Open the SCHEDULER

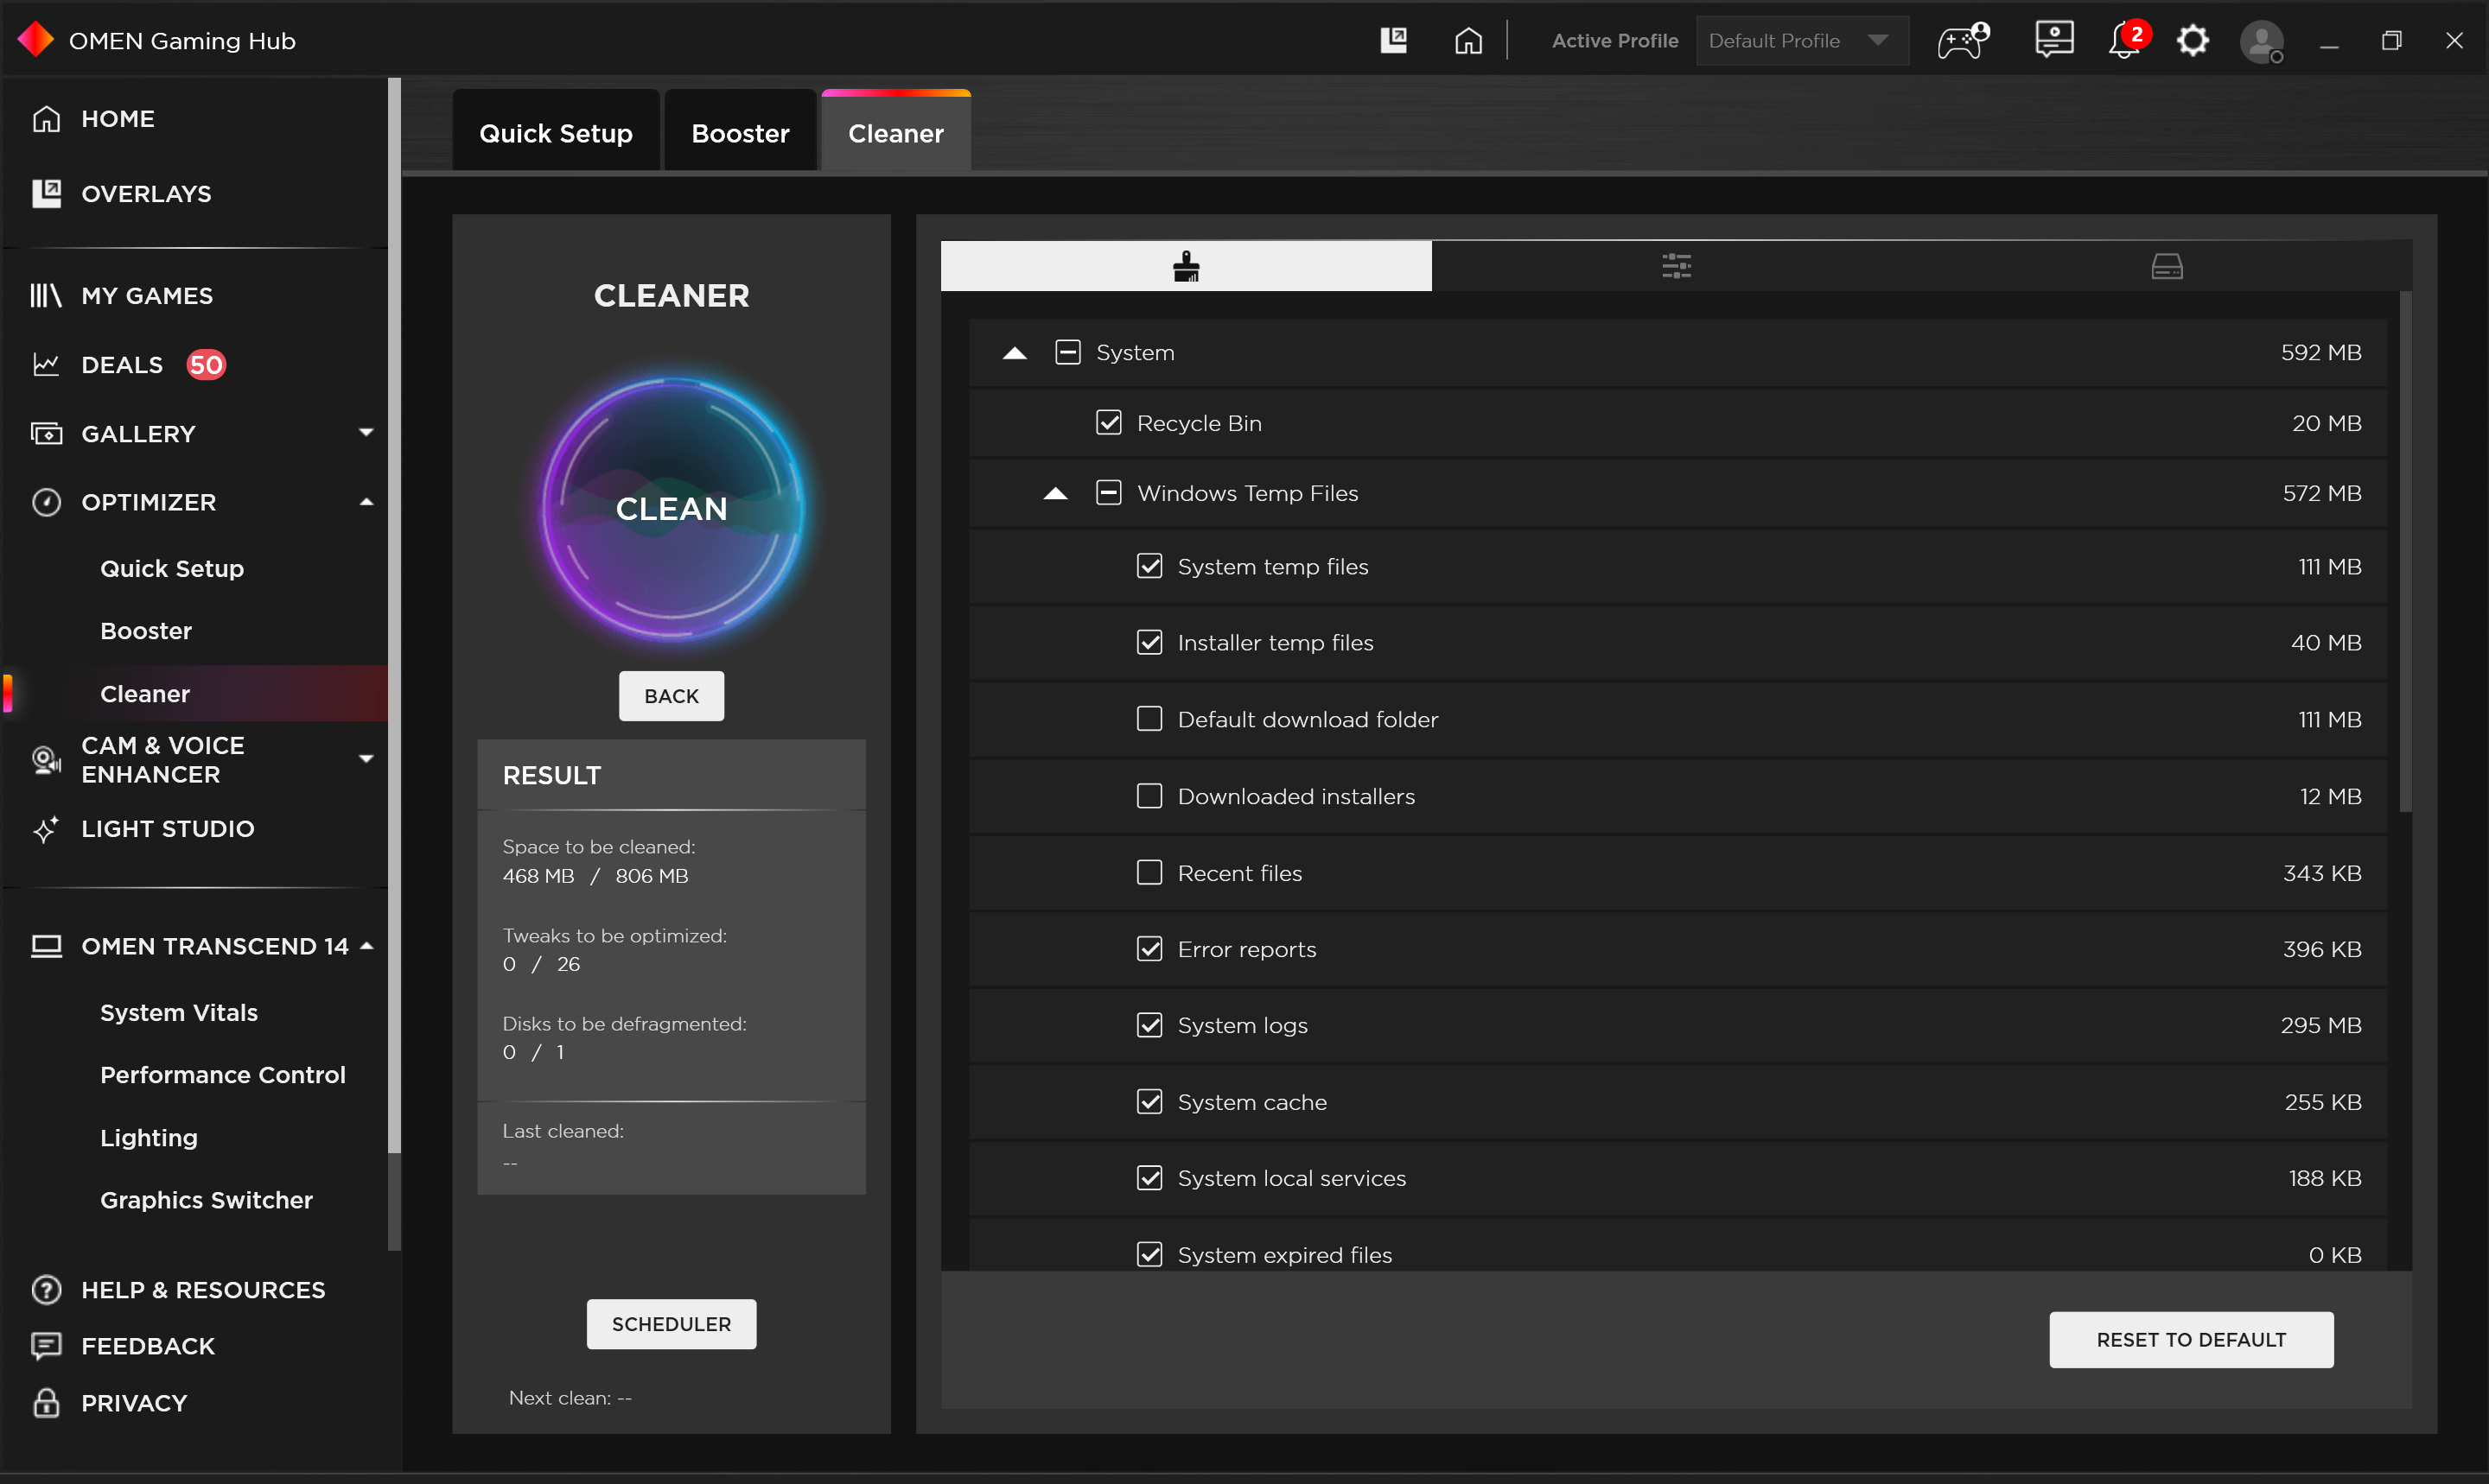[672, 1324]
